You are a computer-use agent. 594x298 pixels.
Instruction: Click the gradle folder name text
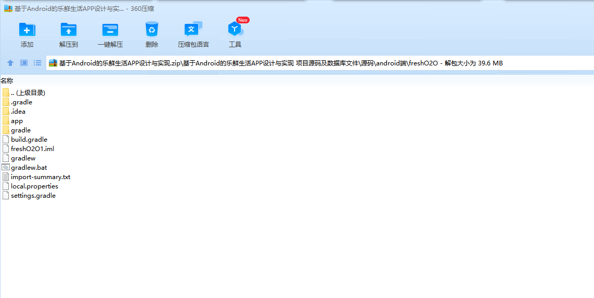tap(21, 130)
